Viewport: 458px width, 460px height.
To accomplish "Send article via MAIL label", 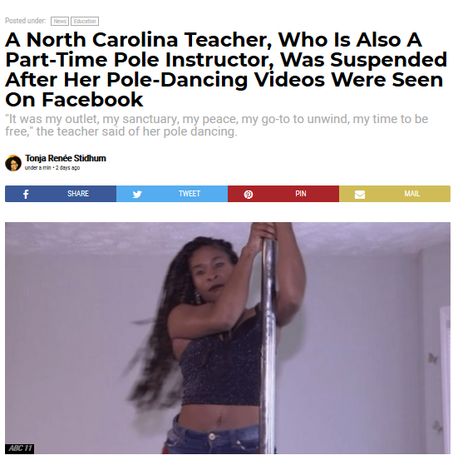I will pyautogui.click(x=412, y=194).
